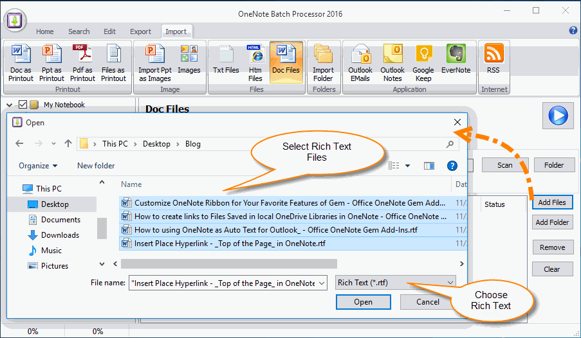Image resolution: width=581 pixels, height=338 pixels.
Task: Select Auto Text for Outlook rtf file
Action: [x=293, y=230]
